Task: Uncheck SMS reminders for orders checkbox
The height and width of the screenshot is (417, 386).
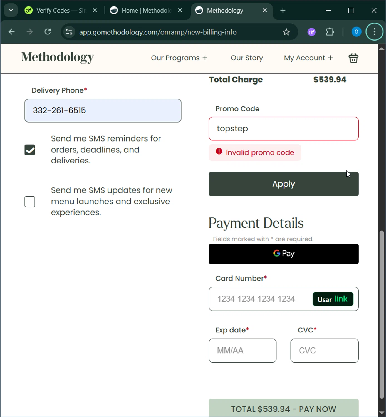Action: [30, 150]
